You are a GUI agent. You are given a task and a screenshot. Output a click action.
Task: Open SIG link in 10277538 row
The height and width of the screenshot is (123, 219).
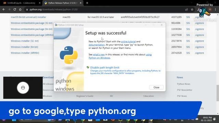(188, 35)
